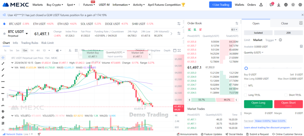Image resolution: width=304 pixels, height=136 pixels.
Task: Open trading fee discount program link
Action: click(268, 127)
